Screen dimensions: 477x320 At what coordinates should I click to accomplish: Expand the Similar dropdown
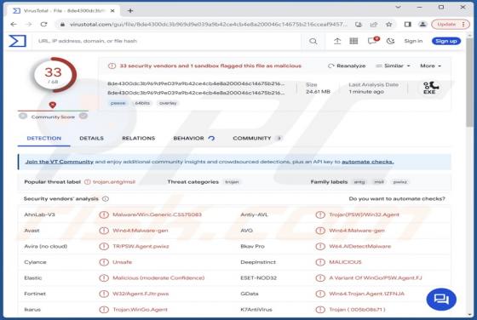point(393,66)
